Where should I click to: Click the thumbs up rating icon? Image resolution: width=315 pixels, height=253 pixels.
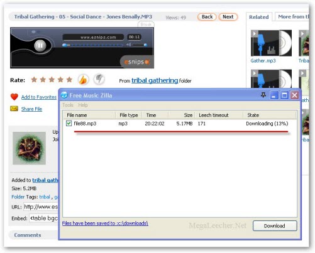click(83, 80)
